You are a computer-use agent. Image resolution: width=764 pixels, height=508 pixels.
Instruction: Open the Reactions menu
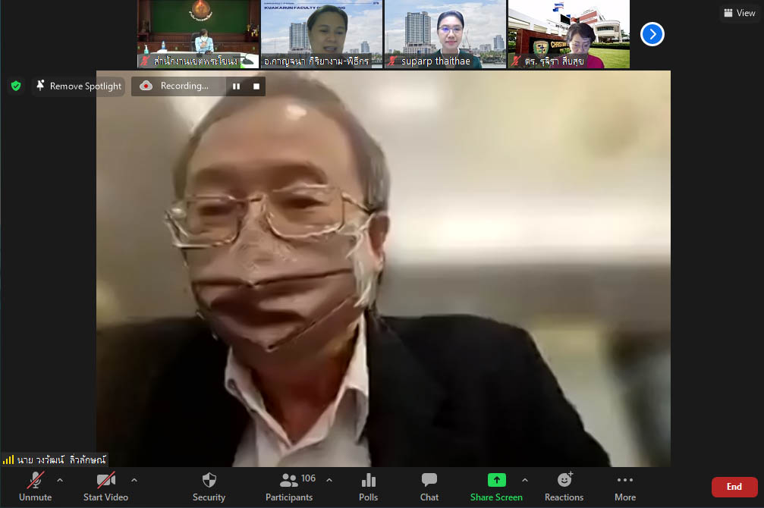pyautogui.click(x=564, y=487)
